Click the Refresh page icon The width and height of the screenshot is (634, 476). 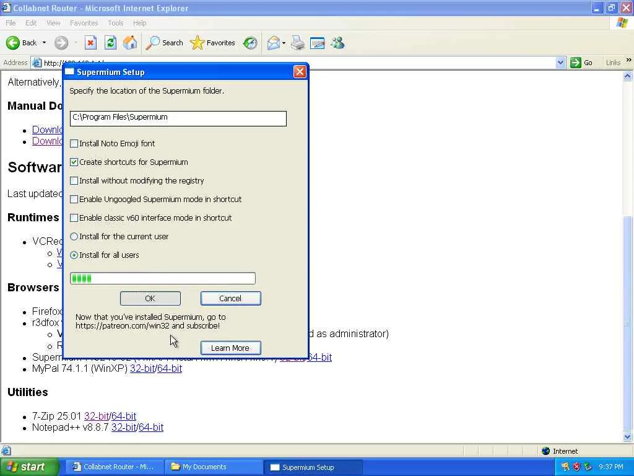coord(110,43)
